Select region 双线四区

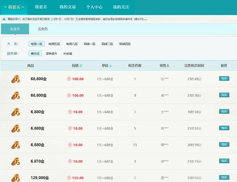click(x=125, y=44)
